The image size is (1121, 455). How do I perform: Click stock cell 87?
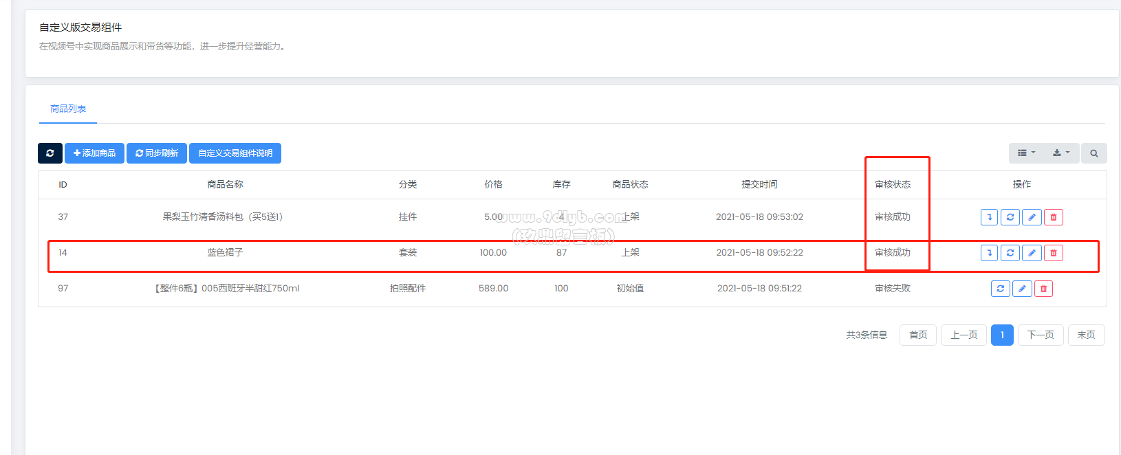point(561,252)
